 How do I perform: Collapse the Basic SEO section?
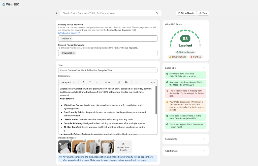[x=204, y=68]
